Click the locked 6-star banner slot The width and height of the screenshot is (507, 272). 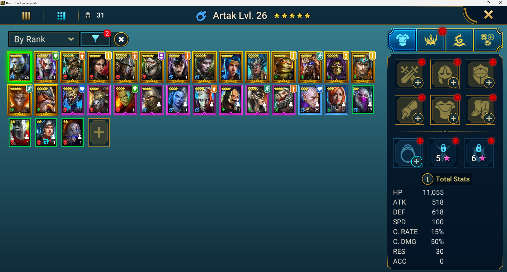pyautogui.click(x=479, y=153)
